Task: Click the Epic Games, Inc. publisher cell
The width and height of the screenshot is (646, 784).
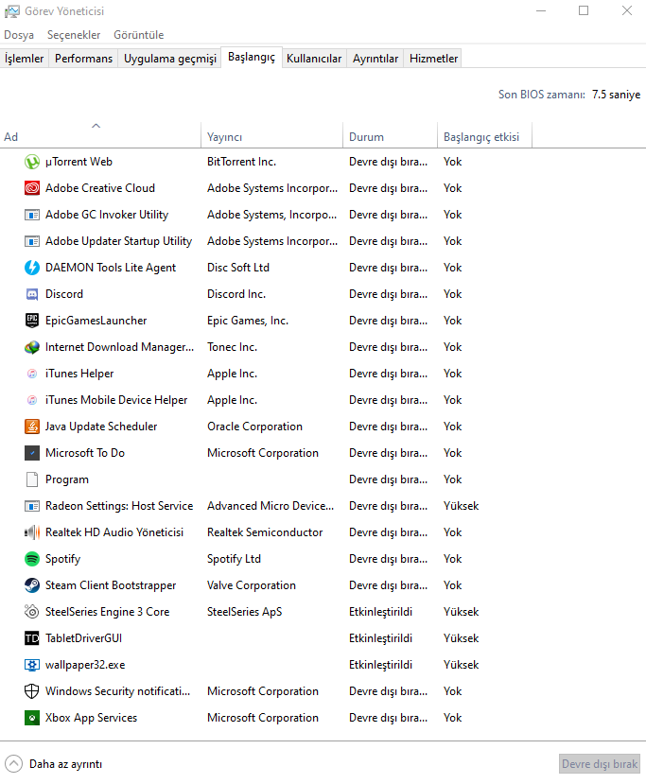Action: coord(248,321)
